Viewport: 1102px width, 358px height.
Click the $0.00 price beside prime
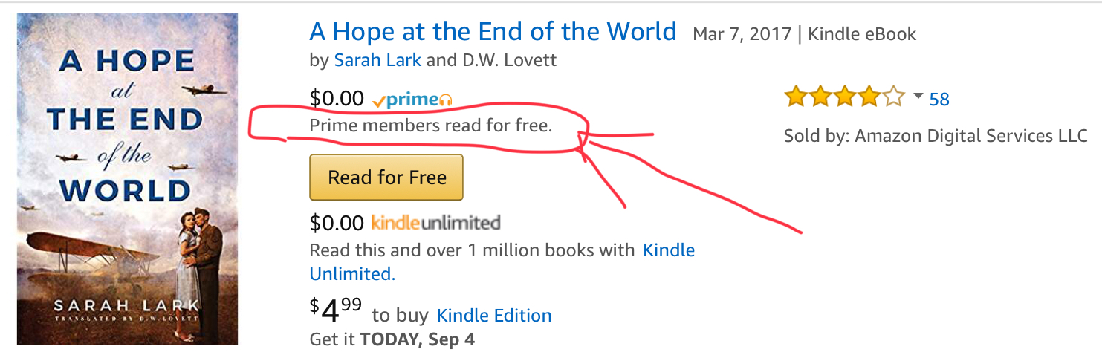337,98
